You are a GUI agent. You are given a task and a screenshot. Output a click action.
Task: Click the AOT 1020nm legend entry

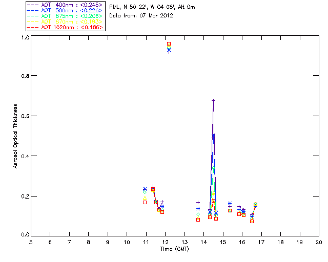click(x=65, y=27)
